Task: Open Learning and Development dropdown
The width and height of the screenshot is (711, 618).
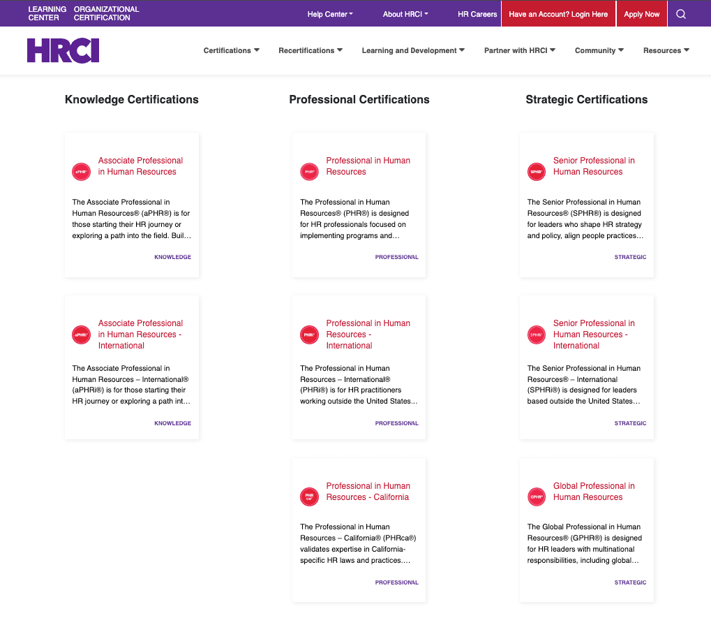Action: click(413, 50)
